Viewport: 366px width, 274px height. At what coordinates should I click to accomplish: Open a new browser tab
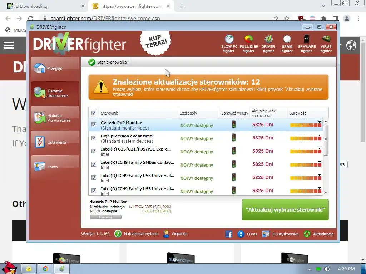pos(182,6)
